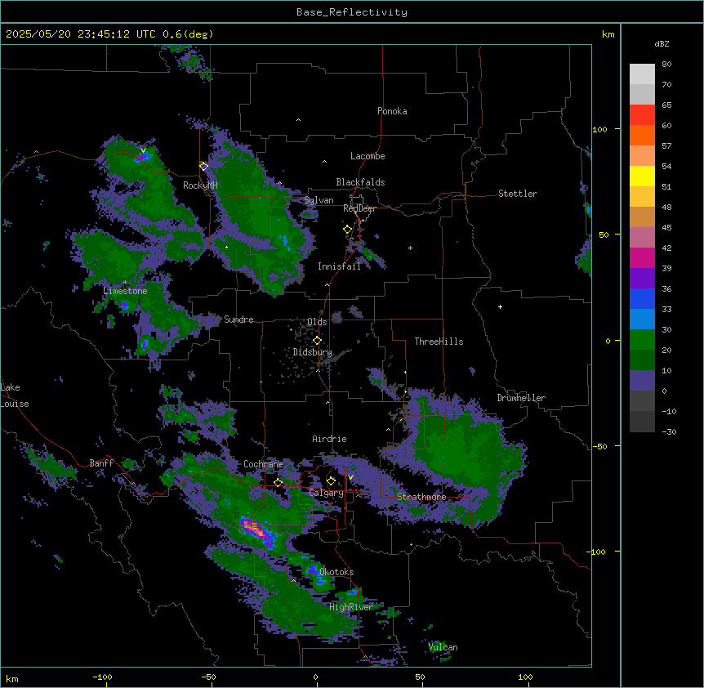Click the Strathmore label
The height and width of the screenshot is (688, 704).
pos(421,497)
